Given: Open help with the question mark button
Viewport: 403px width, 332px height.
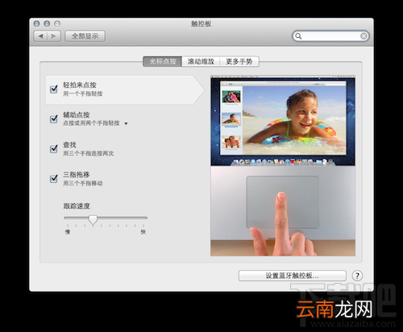Looking at the screenshot, I should (x=357, y=276).
